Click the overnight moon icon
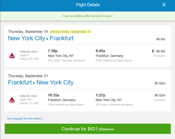175x139 pixels. pyautogui.click(x=154, y=51)
